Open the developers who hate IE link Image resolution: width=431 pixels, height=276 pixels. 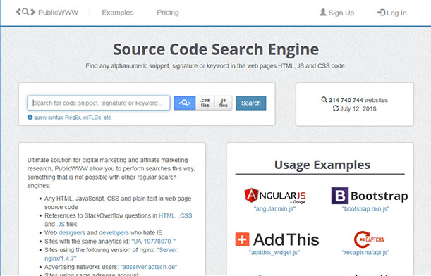click(x=114, y=233)
